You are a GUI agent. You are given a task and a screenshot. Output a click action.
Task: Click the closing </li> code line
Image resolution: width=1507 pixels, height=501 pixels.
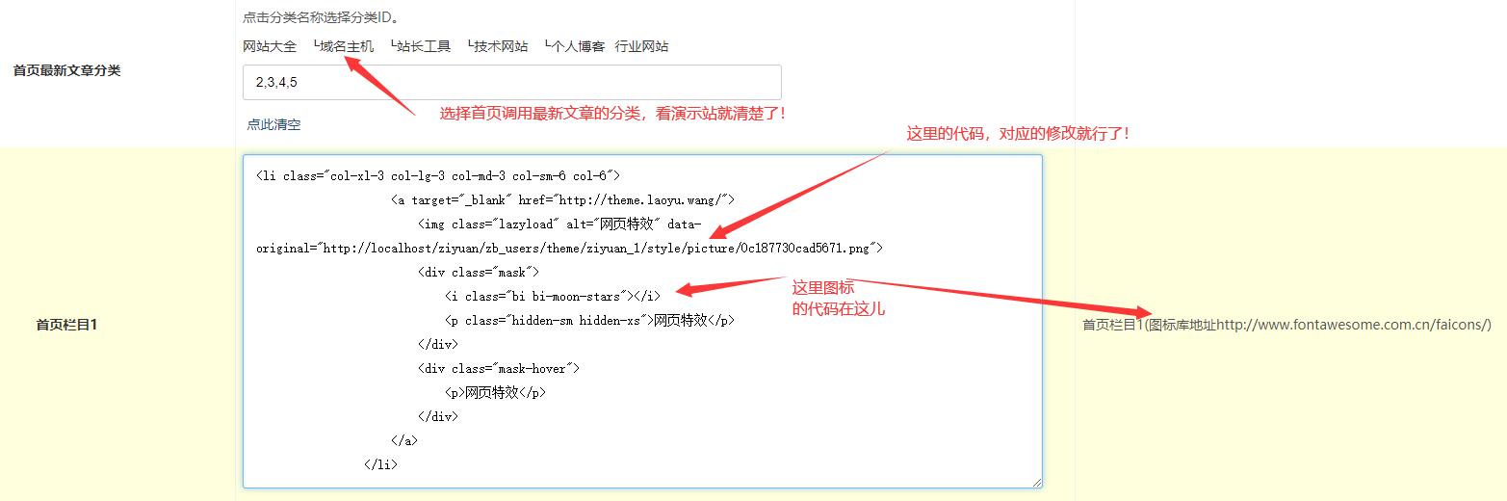(380, 464)
